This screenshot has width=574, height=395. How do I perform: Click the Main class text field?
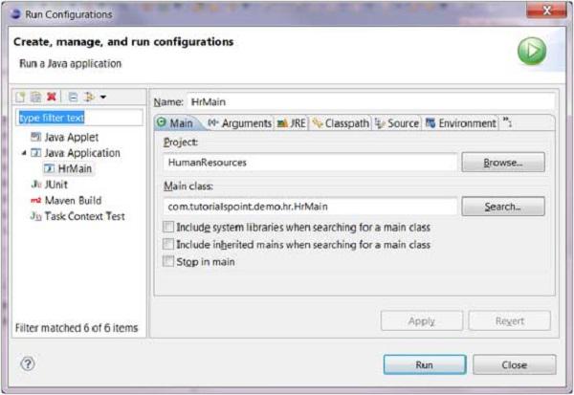310,207
